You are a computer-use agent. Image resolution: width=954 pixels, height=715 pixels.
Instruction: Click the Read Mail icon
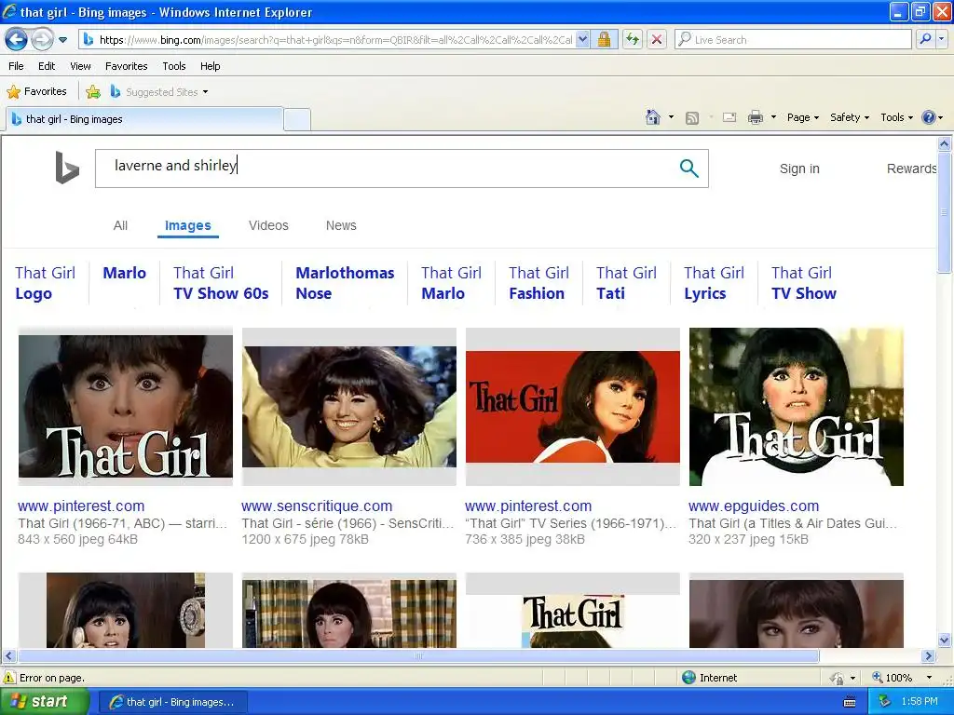point(729,117)
